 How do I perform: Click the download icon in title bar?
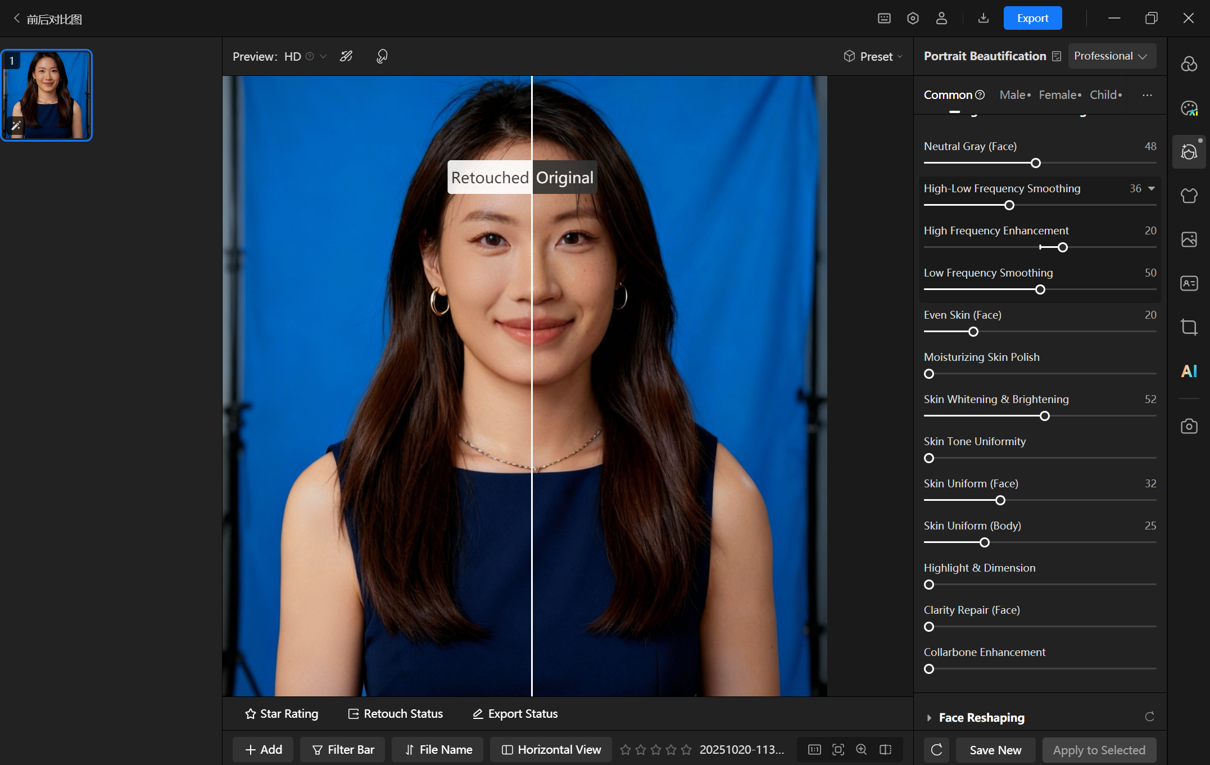point(983,19)
